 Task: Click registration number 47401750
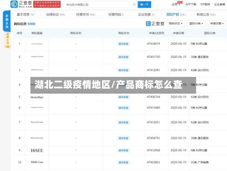[153, 57]
